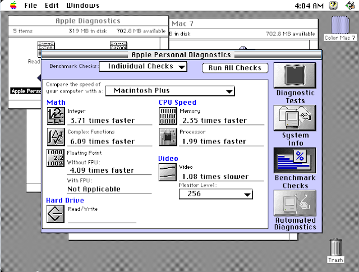Run the Processor speed check icon
This screenshot has width=359, height=272.
pyautogui.click(x=168, y=137)
